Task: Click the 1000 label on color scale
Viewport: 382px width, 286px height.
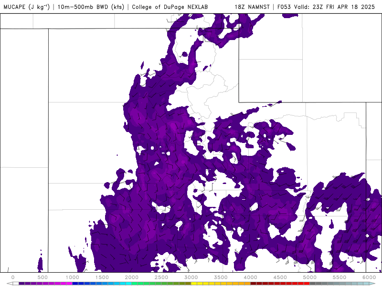Action: (x=73, y=277)
